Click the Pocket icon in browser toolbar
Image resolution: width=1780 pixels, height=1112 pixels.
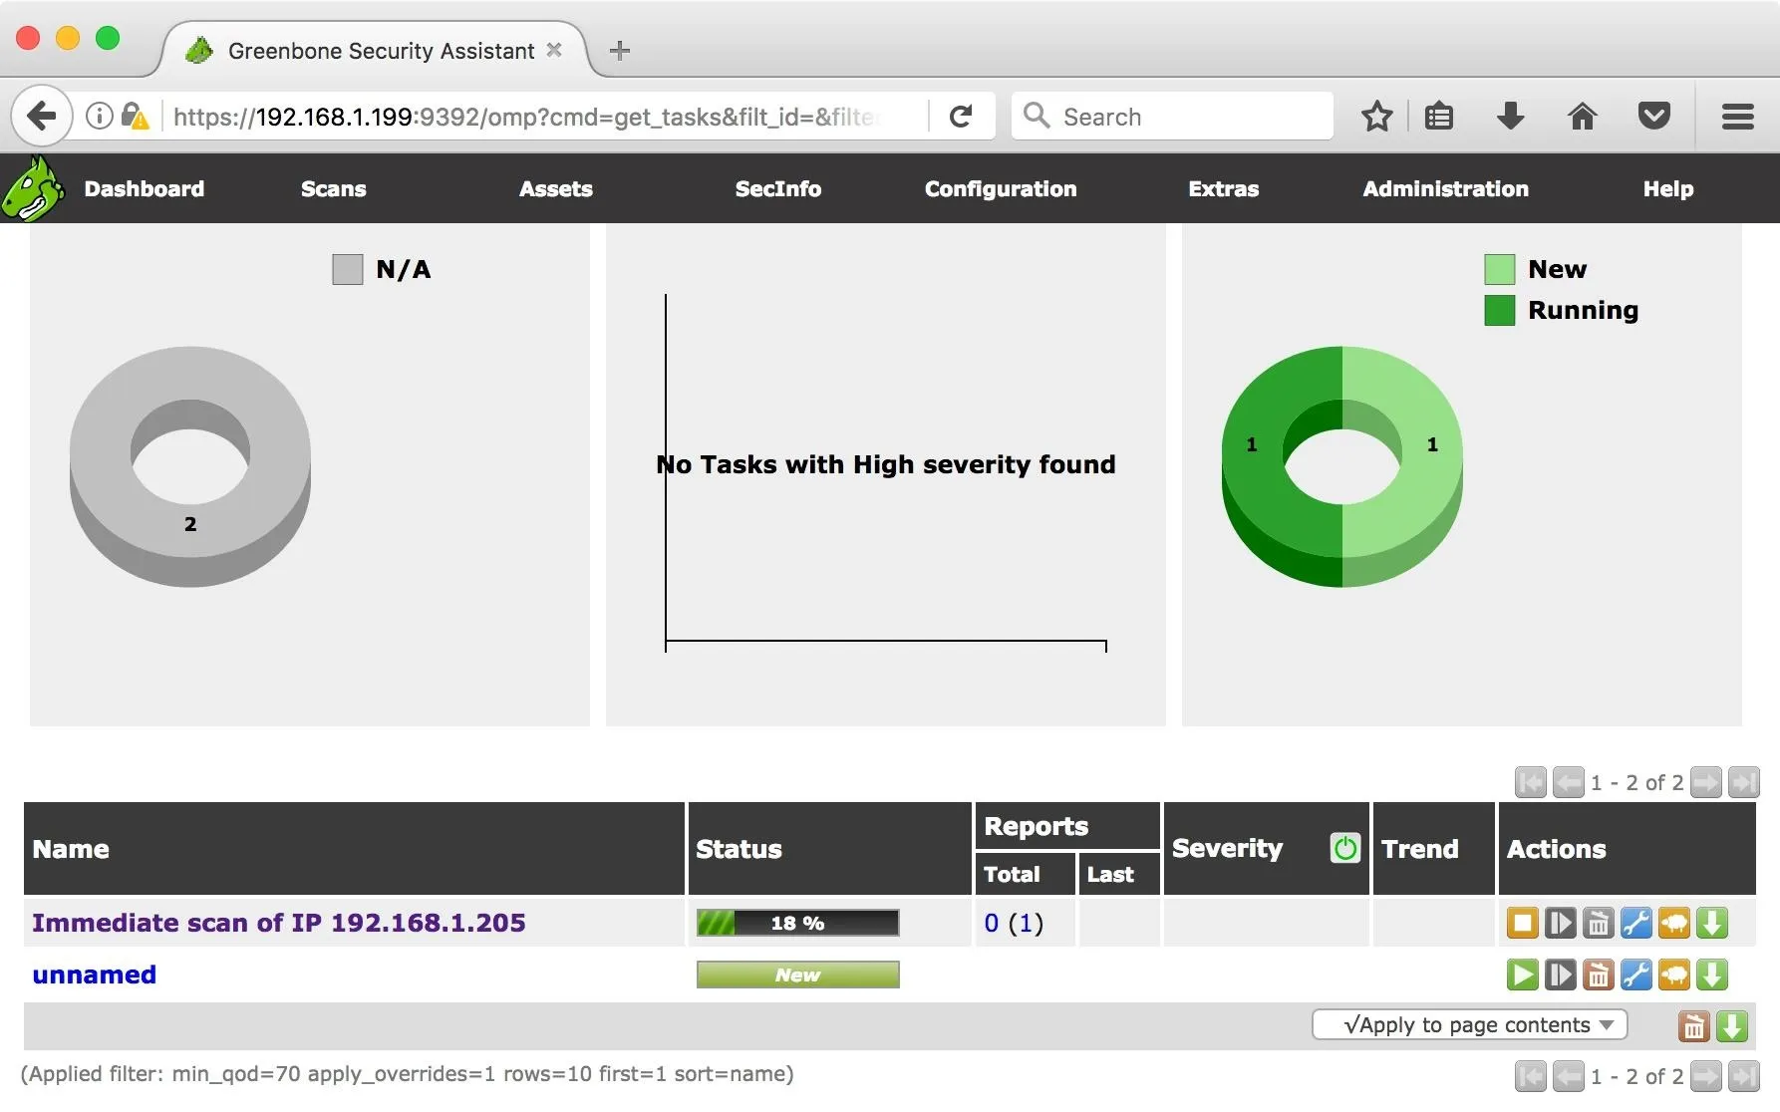(x=1653, y=117)
